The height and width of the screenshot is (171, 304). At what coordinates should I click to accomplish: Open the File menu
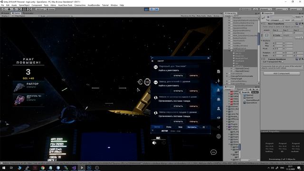(2, 5)
